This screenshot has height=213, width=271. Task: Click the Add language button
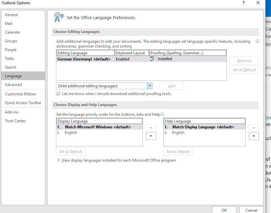point(172,86)
